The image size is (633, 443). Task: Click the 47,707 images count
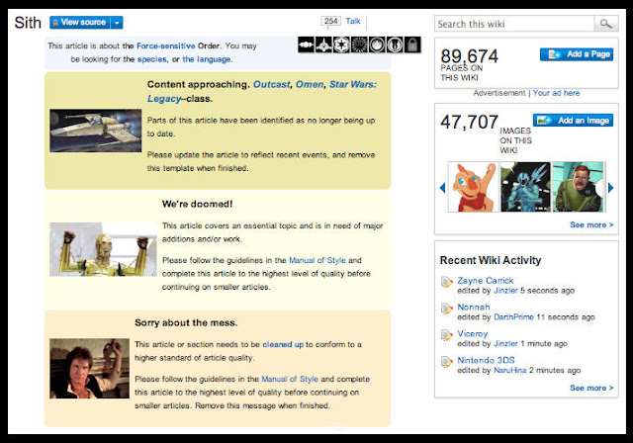(469, 122)
